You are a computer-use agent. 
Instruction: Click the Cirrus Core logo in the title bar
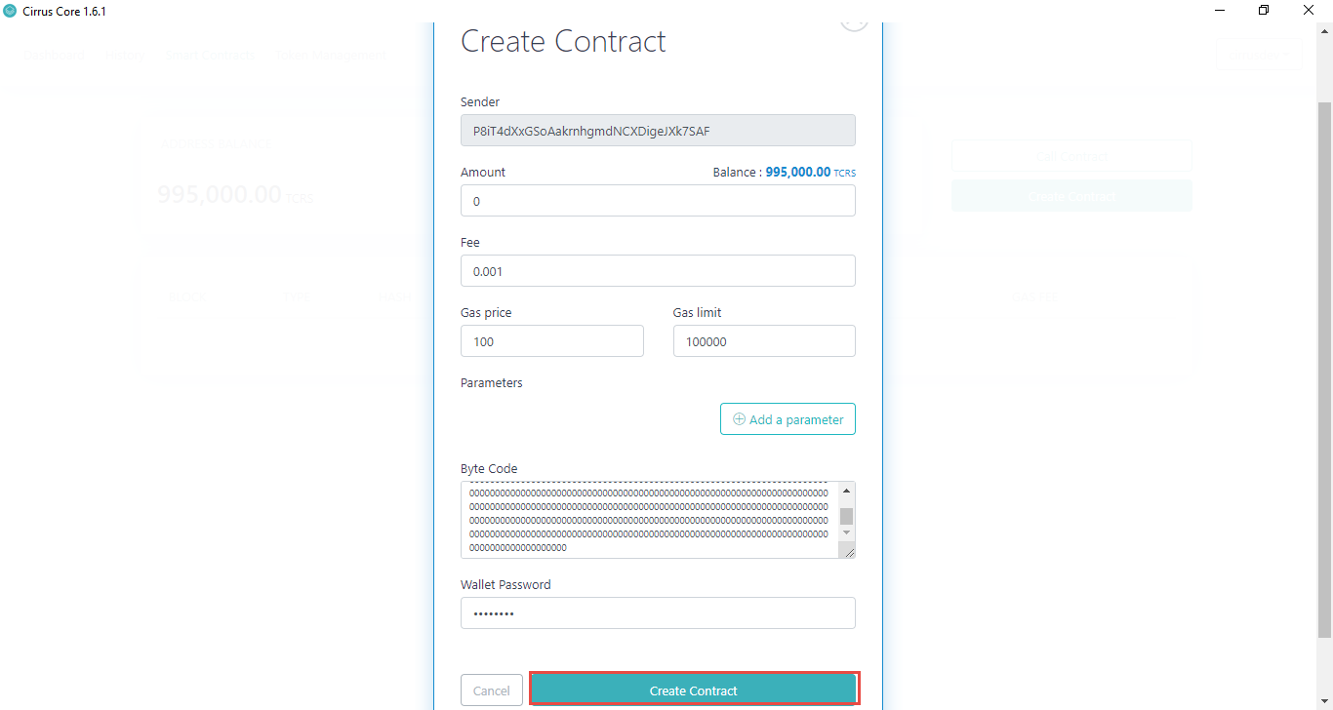[x=10, y=11]
